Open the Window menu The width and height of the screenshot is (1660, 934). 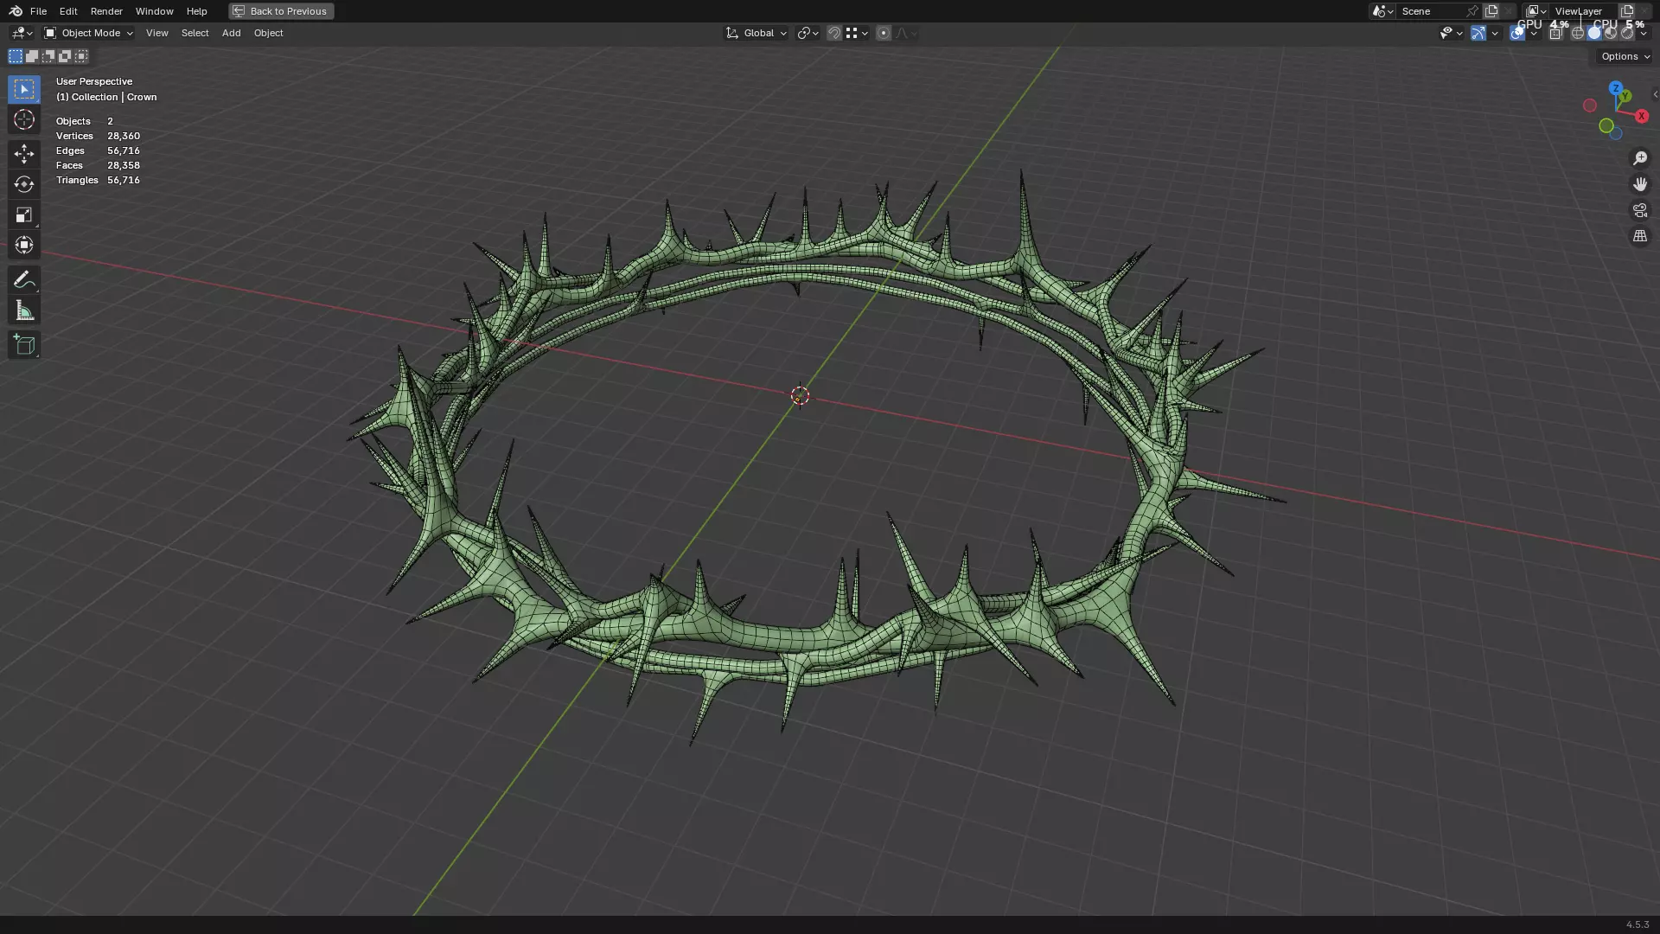point(154,11)
